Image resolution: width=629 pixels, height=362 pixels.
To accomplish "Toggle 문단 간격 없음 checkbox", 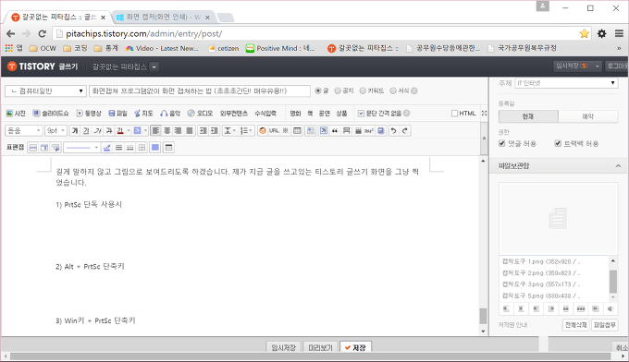I will point(361,114).
